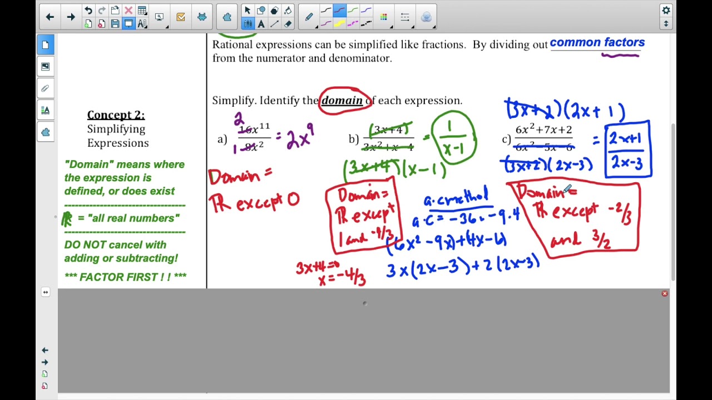Go to the previous page from the bottom-left arrow

click(45, 351)
